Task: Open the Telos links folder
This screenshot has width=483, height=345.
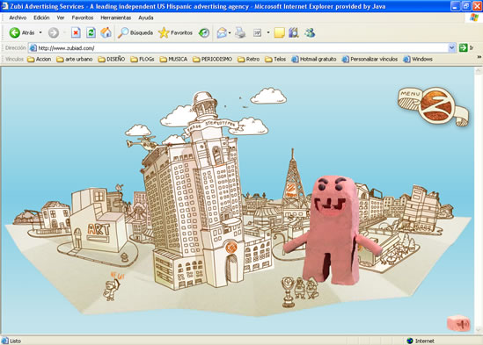Action: pyautogui.click(x=275, y=59)
